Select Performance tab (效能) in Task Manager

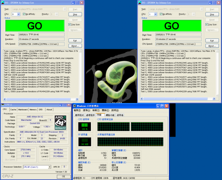pos(100,115)
